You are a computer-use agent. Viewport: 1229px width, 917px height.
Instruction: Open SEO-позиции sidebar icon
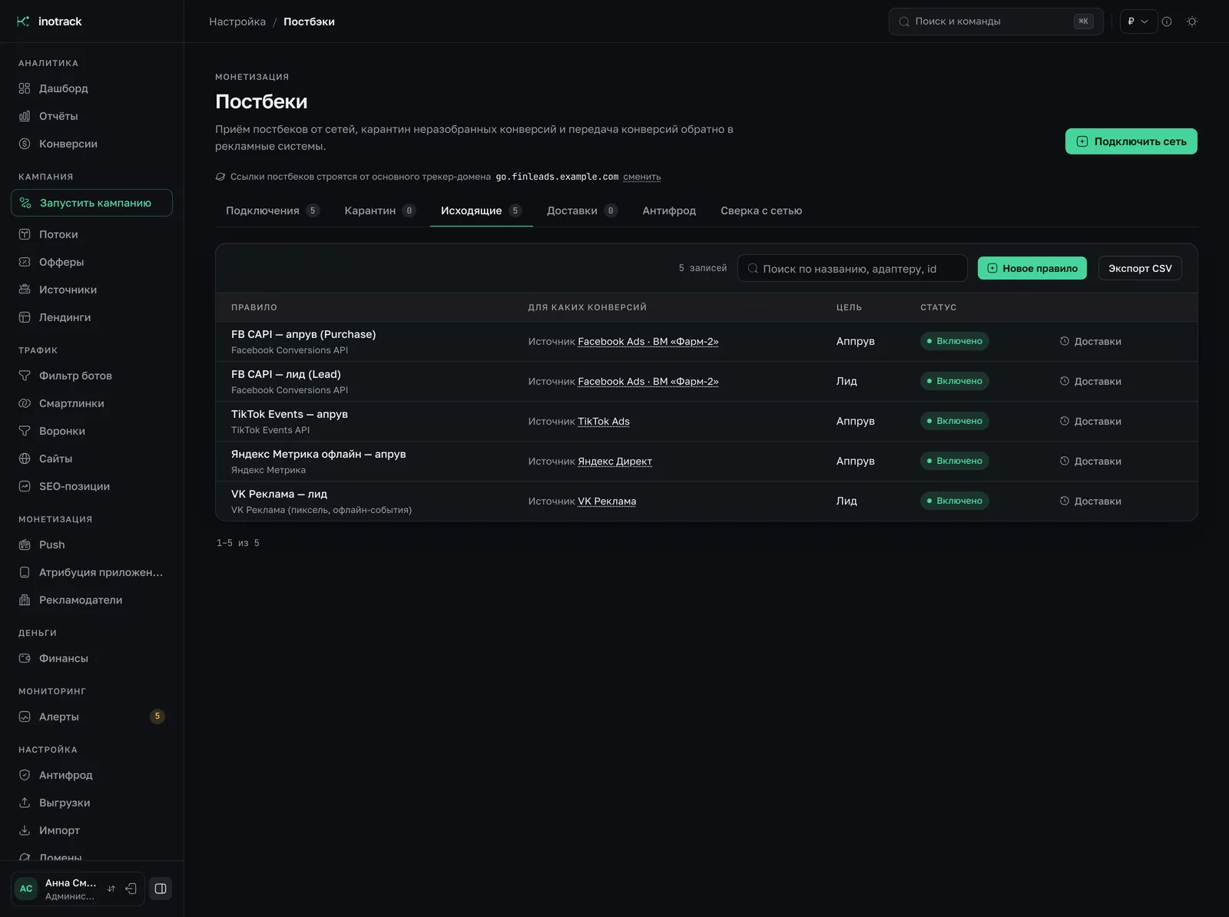click(25, 486)
